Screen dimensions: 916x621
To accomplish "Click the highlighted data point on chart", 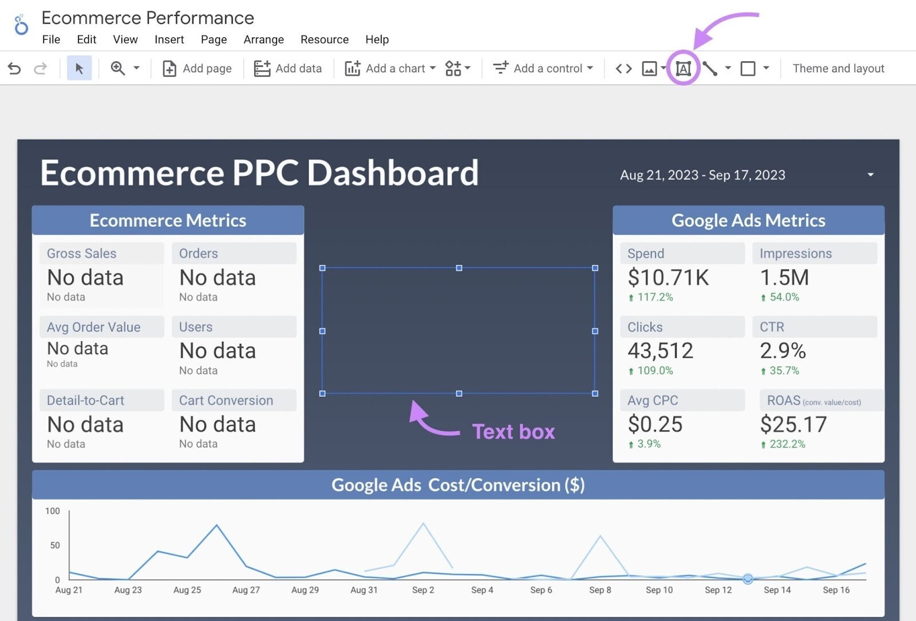I will click(748, 579).
